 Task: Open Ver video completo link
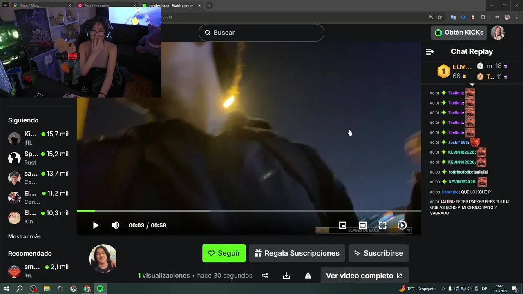364,276
